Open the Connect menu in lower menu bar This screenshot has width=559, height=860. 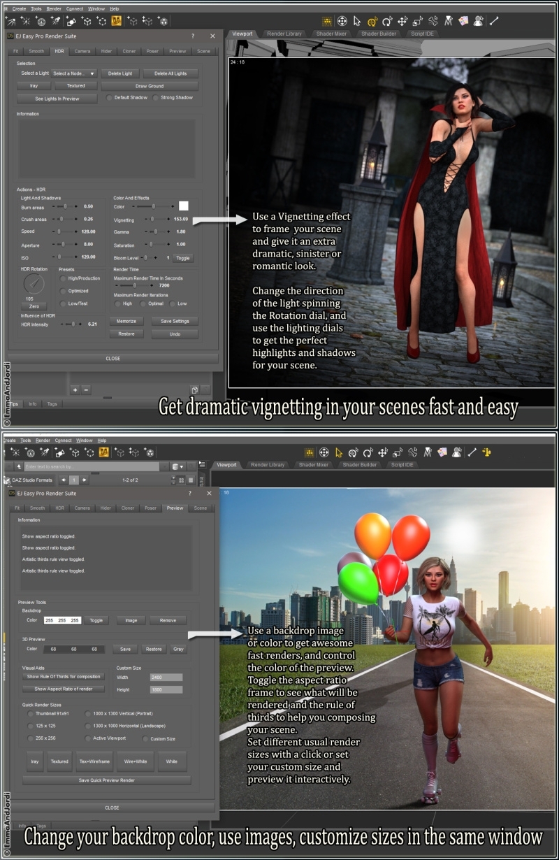[x=64, y=440]
